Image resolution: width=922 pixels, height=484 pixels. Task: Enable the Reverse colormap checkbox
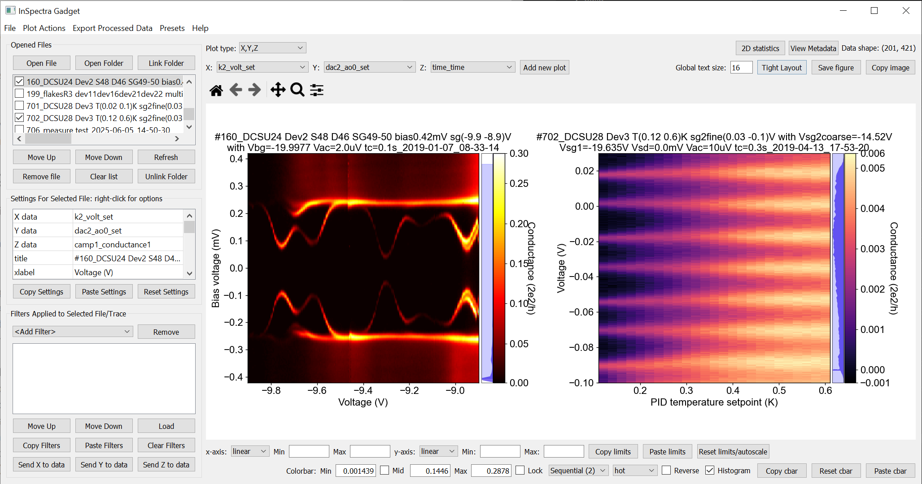point(667,471)
